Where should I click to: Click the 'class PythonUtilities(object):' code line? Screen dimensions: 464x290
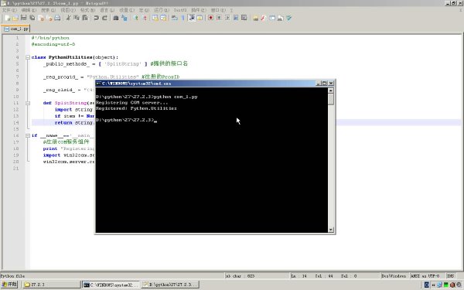point(75,57)
